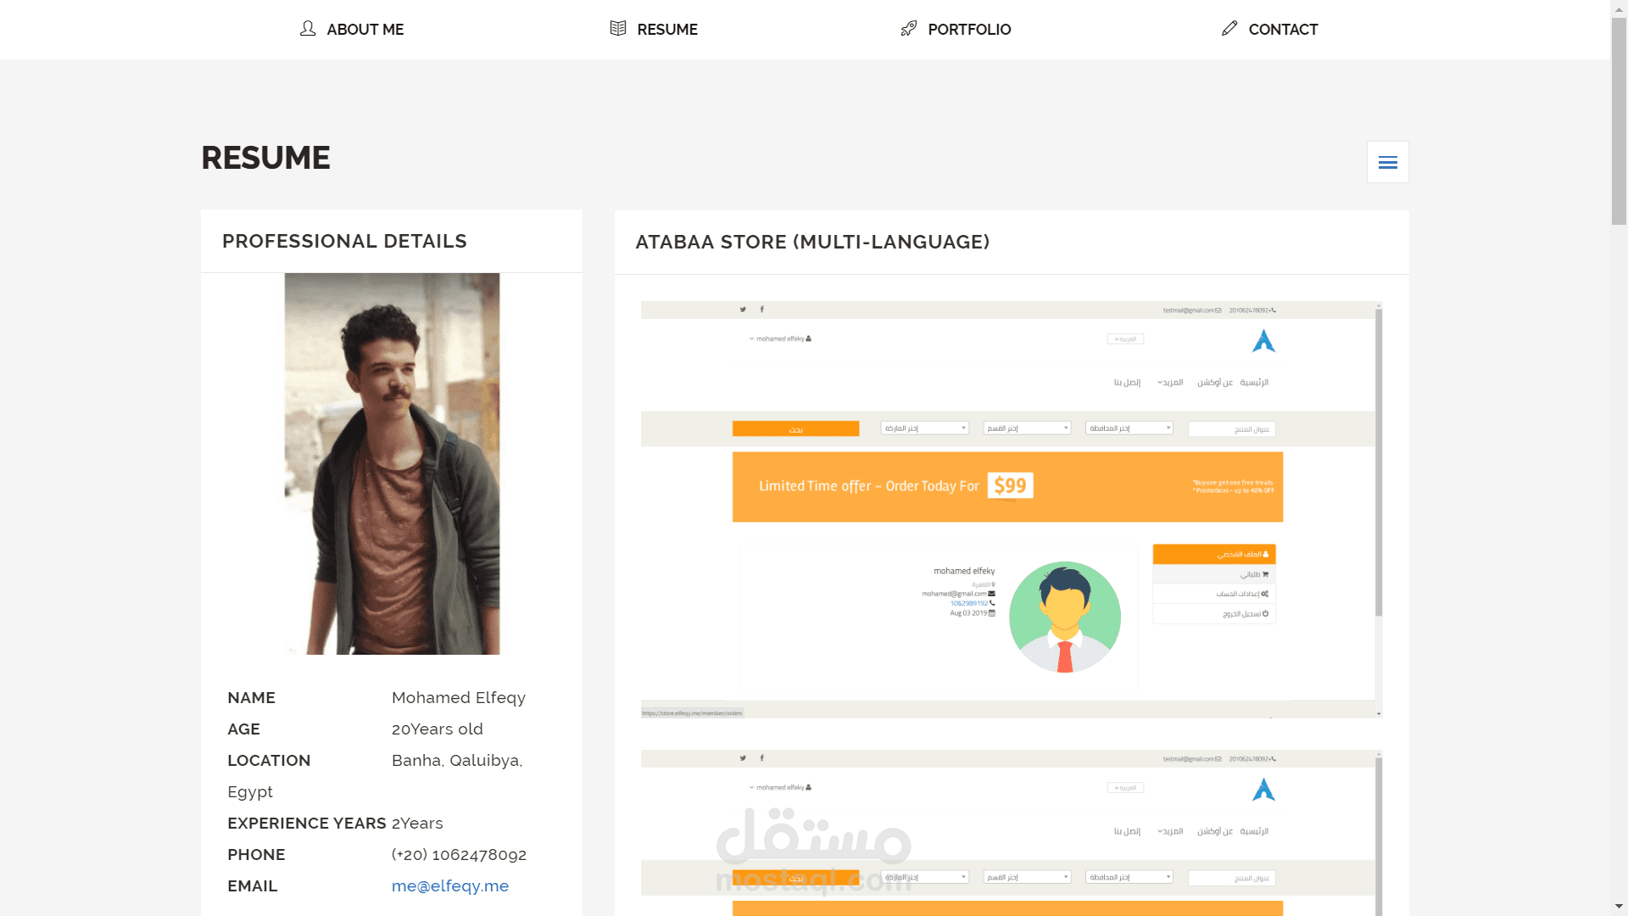
Task: Open the CONTACT navigation item
Action: [1282, 30]
